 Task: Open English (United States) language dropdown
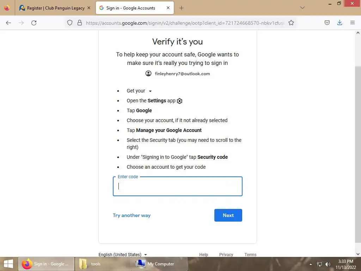pyautogui.click(x=123, y=255)
